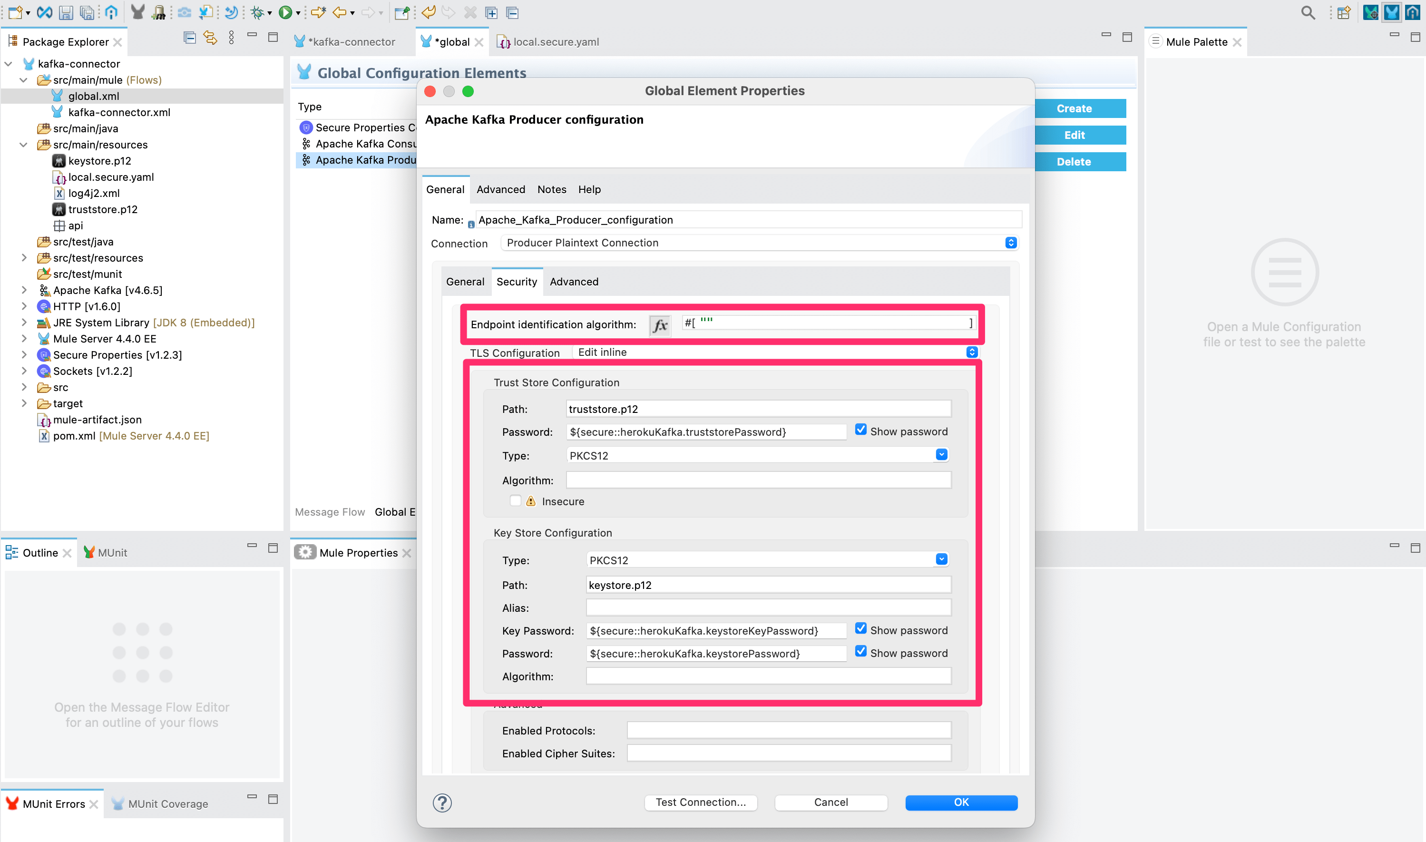Switch to the Mule Design perspective icon
1426x842 pixels.
click(1391, 12)
